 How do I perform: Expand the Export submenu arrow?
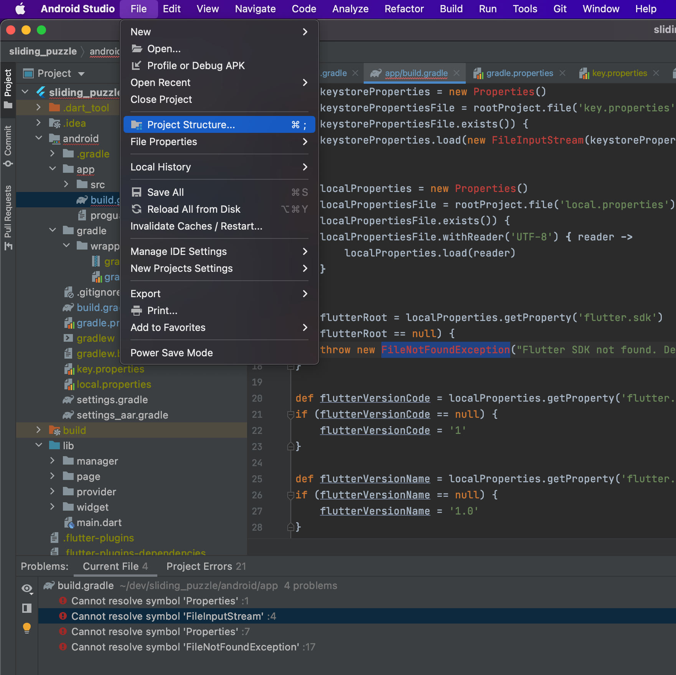[305, 294]
